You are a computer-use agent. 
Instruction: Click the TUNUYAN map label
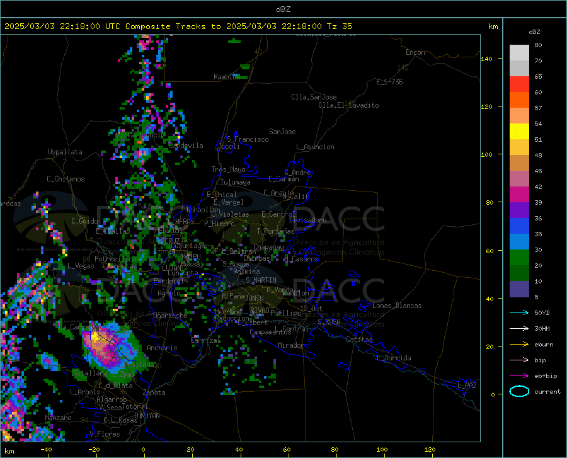point(146,416)
